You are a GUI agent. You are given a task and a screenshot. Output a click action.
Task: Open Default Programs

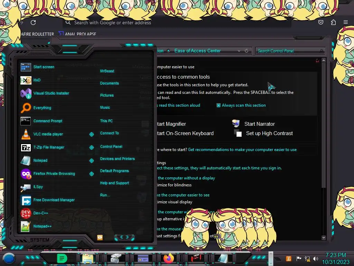click(x=114, y=171)
